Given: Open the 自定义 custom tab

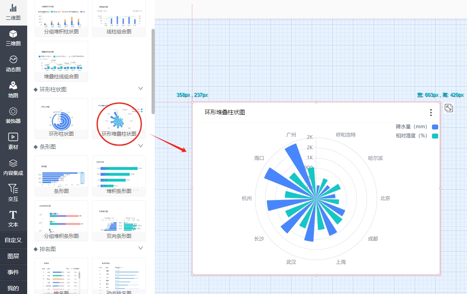Looking at the screenshot, I should pos(13,240).
